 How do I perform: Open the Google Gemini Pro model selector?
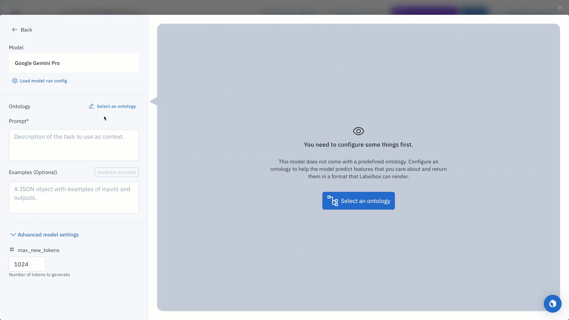[74, 63]
